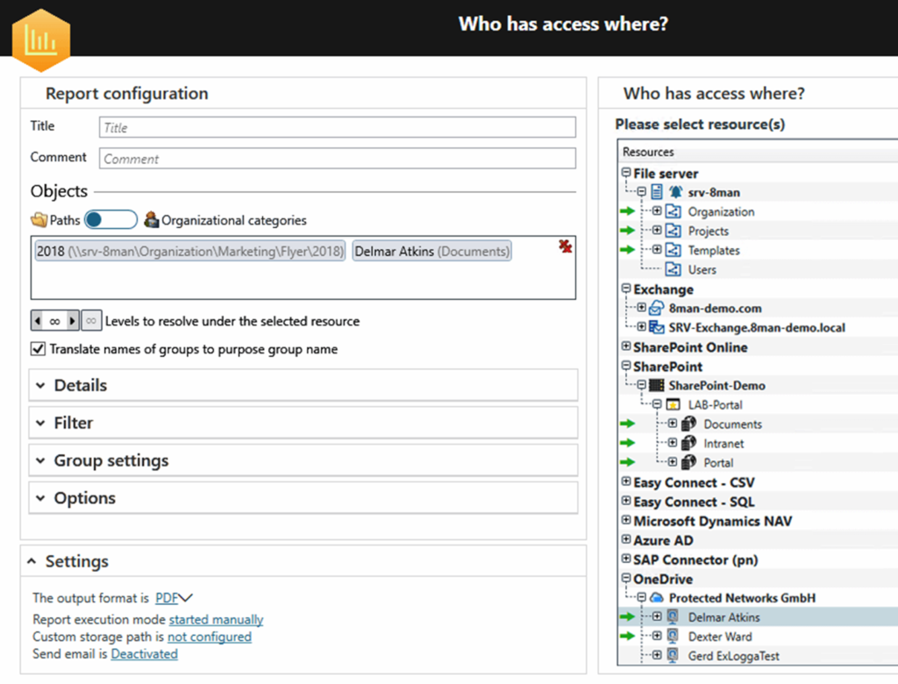
Task: Decrease levels with the left arrow
Action: click(37, 321)
